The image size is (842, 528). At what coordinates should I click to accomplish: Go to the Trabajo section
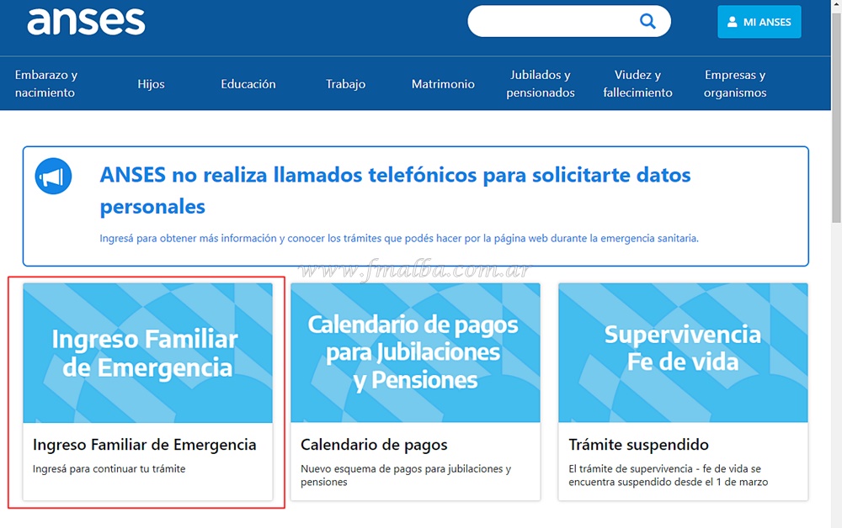tap(345, 84)
